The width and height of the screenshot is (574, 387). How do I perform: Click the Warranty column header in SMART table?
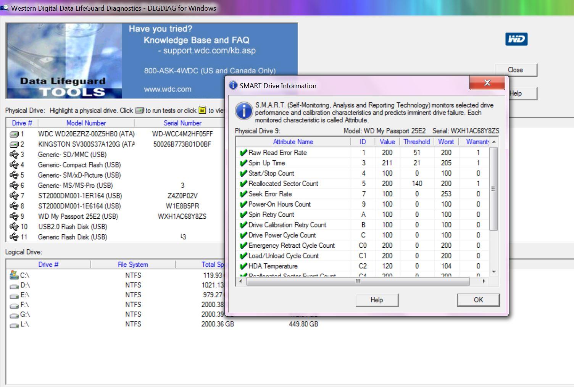[474, 142]
